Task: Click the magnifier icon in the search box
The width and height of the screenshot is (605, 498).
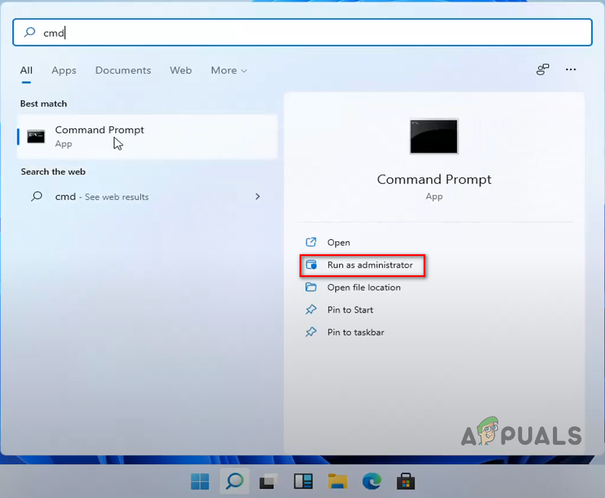Action: click(30, 32)
